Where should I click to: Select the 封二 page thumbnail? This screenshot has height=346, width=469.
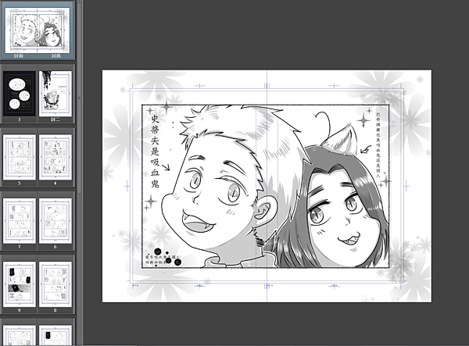pos(55,94)
